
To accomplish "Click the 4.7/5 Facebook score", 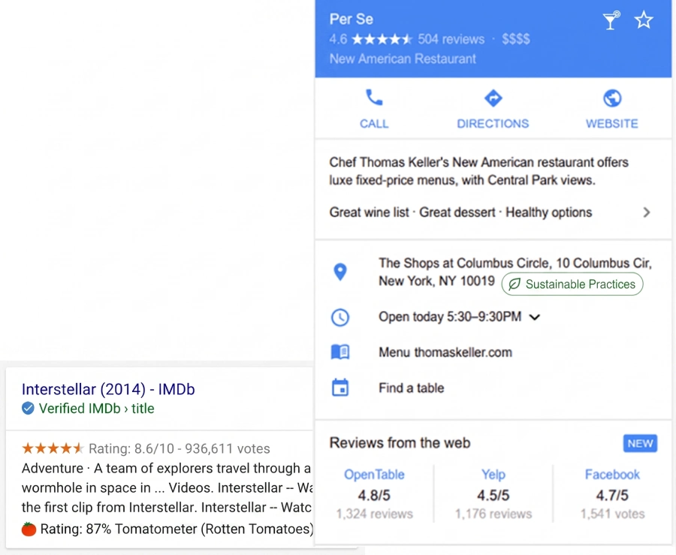I will click(612, 495).
